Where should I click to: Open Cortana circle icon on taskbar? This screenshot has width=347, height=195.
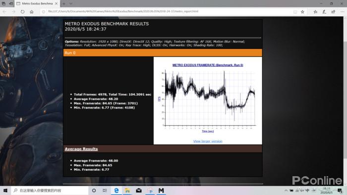(94, 191)
